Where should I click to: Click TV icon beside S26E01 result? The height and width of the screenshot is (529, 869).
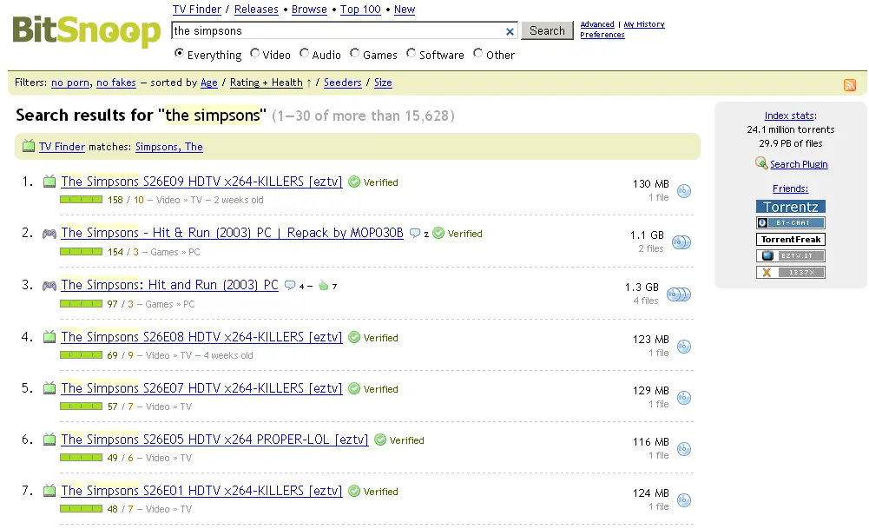[x=49, y=490]
